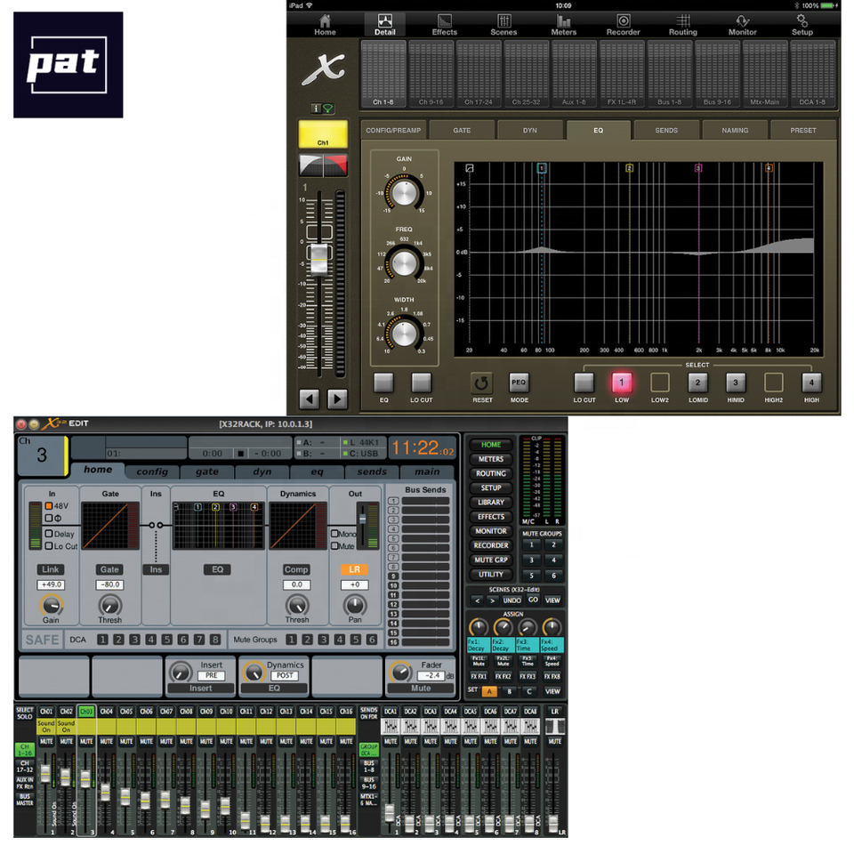Toggle Mute Group 6 assignment
The width and height of the screenshot is (854, 854).
[372, 640]
